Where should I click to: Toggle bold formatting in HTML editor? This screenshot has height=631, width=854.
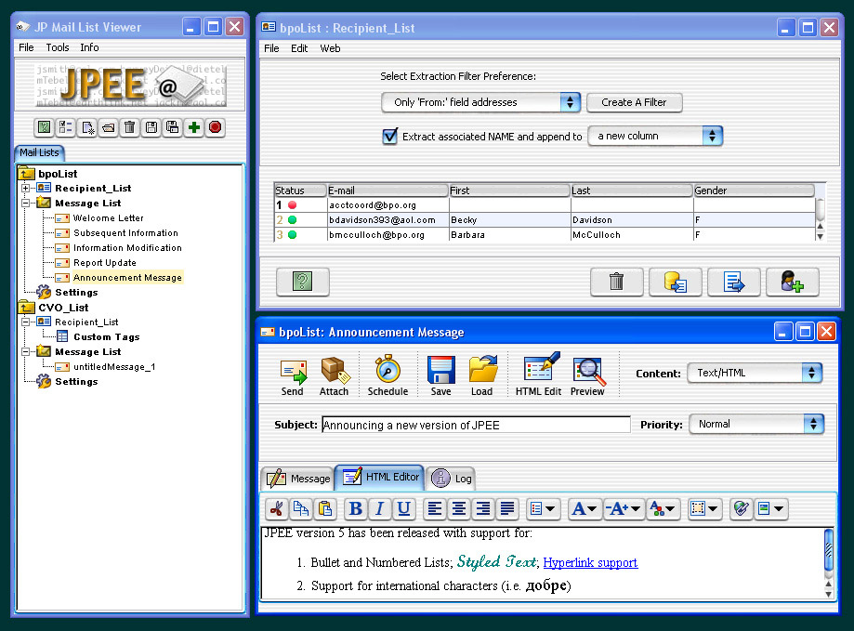(356, 509)
